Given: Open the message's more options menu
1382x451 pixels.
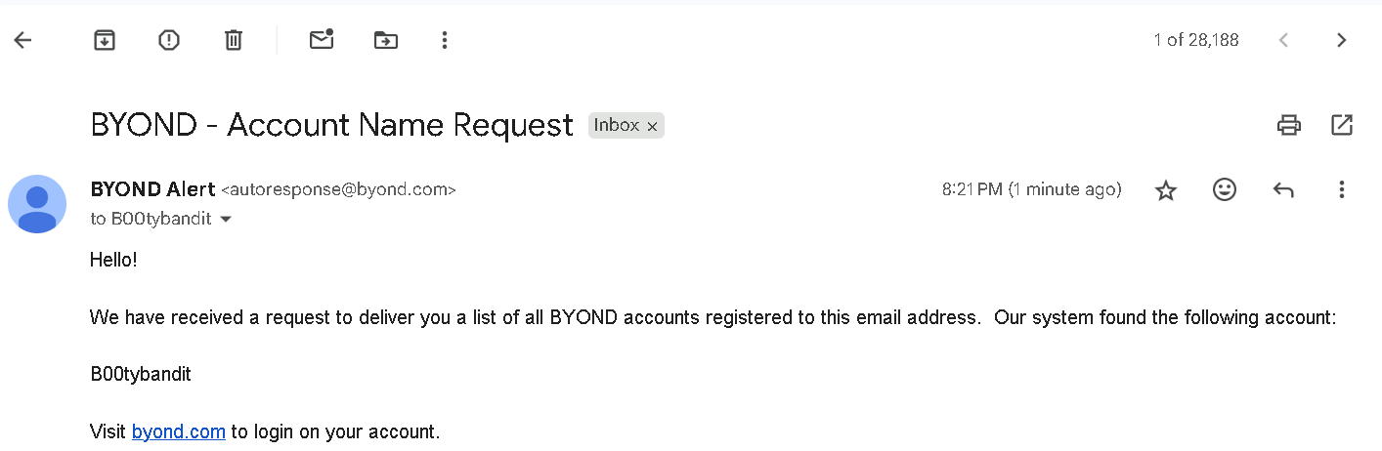Looking at the screenshot, I should coord(1342,189).
